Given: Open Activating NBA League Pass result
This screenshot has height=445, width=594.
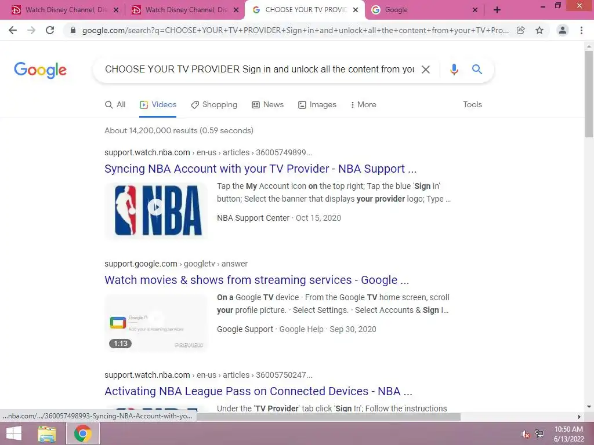Looking at the screenshot, I should (x=258, y=391).
